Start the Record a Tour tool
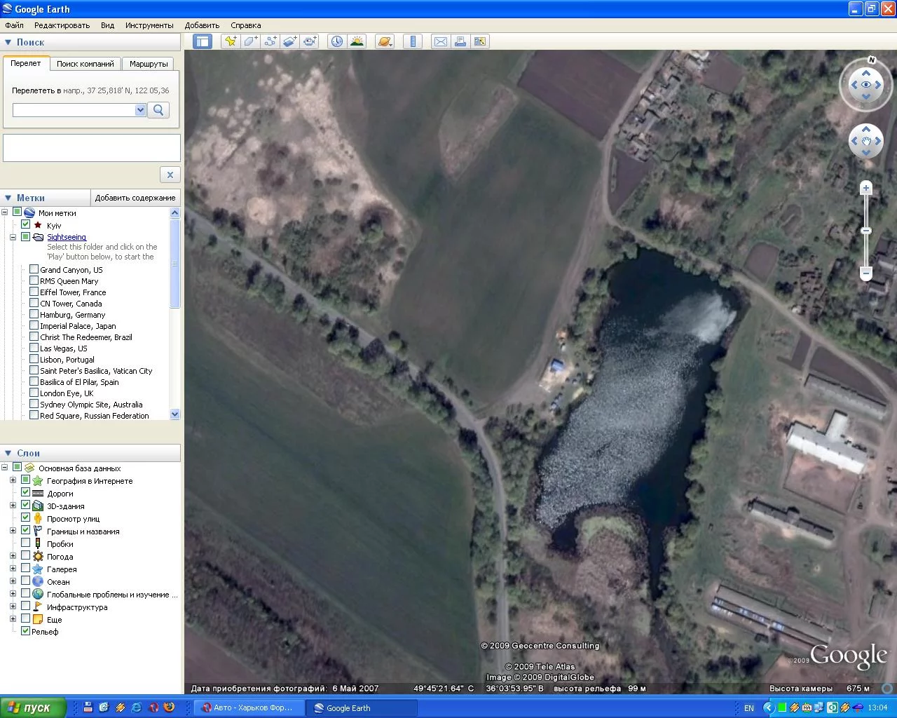 [310, 41]
